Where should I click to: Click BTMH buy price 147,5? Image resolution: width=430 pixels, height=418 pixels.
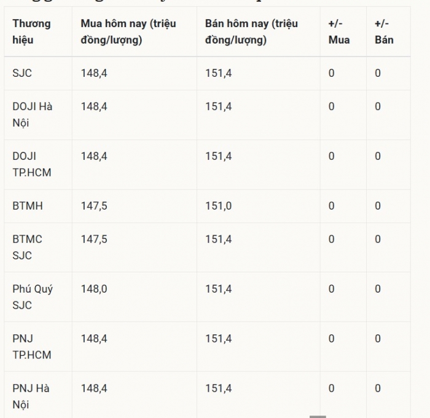click(94, 206)
